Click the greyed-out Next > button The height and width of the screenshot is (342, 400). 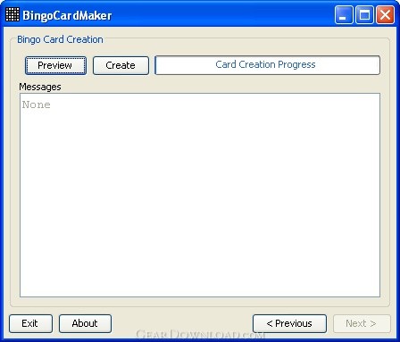click(x=362, y=323)
